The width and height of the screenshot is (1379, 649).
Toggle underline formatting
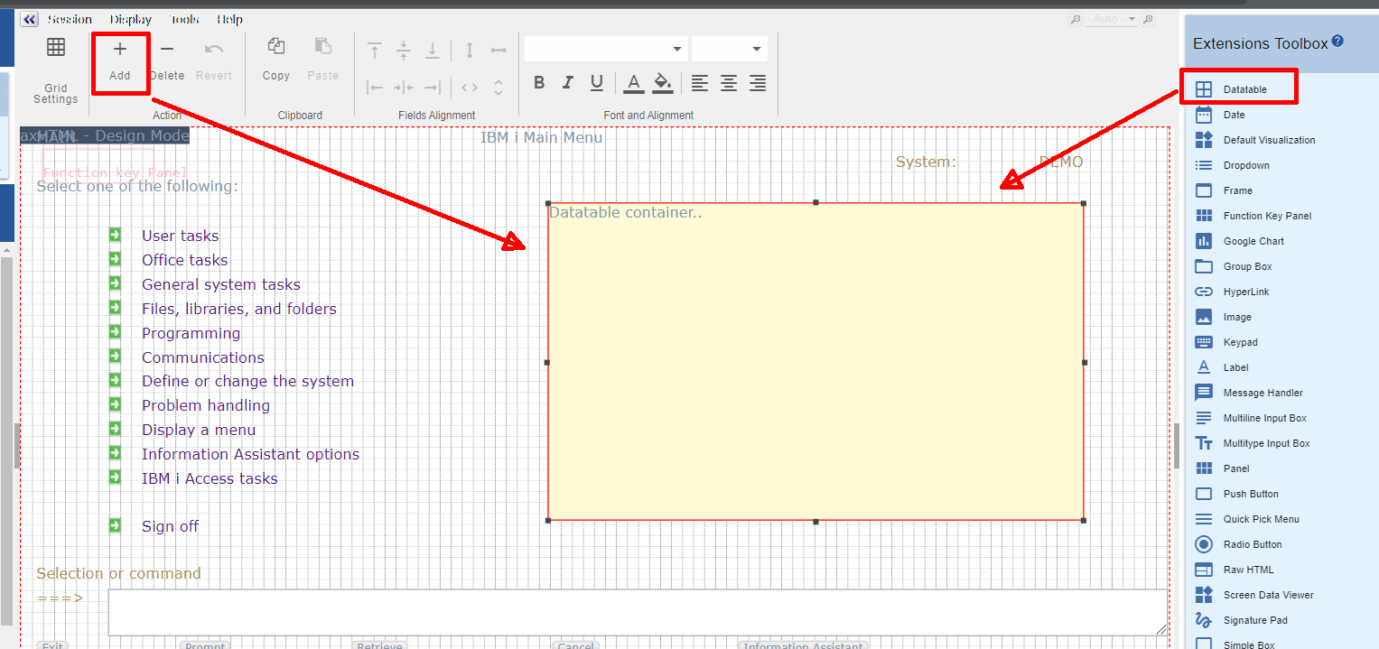tap(596, 82)
